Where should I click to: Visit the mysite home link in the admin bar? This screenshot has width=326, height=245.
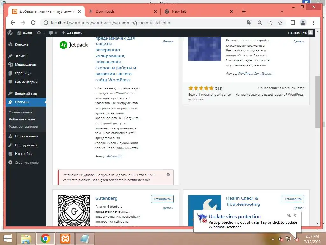click(25, 33)
